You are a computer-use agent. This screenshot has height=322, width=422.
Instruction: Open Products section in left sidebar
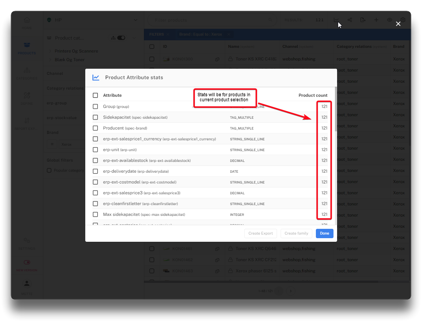point(27,49)
